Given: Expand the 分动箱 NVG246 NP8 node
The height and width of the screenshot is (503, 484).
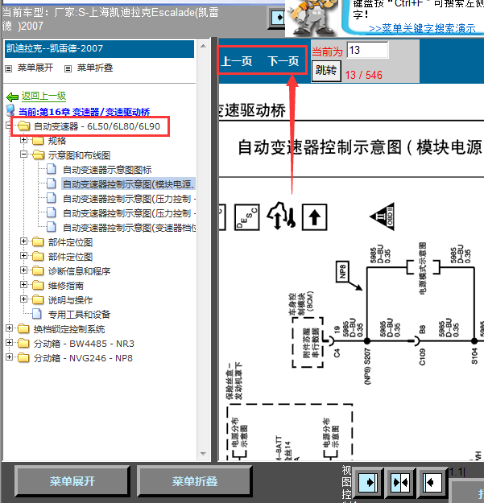Looking at the screenshot, I should pyautogui.click(x=10, y=357).
